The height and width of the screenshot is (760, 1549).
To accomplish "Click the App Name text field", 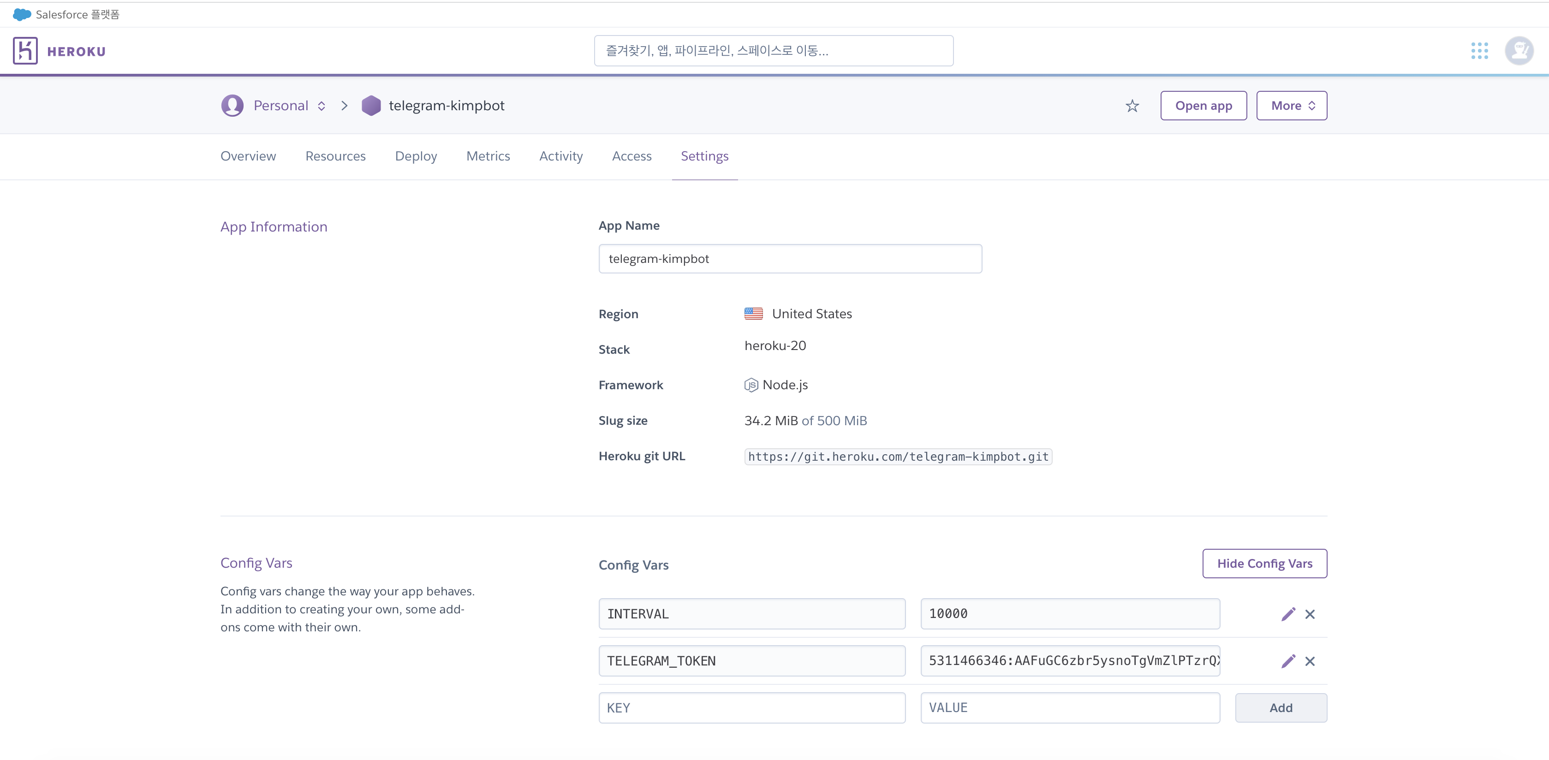I will (x=790, y=259).
